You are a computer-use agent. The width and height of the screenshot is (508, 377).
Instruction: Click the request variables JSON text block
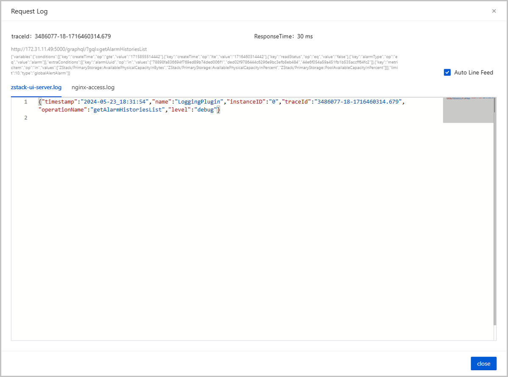[203, 65]
